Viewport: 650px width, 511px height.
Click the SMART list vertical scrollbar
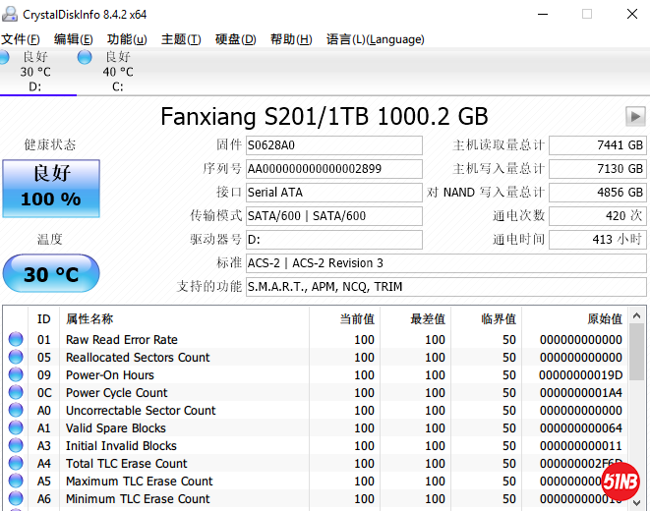pos(637,413)
